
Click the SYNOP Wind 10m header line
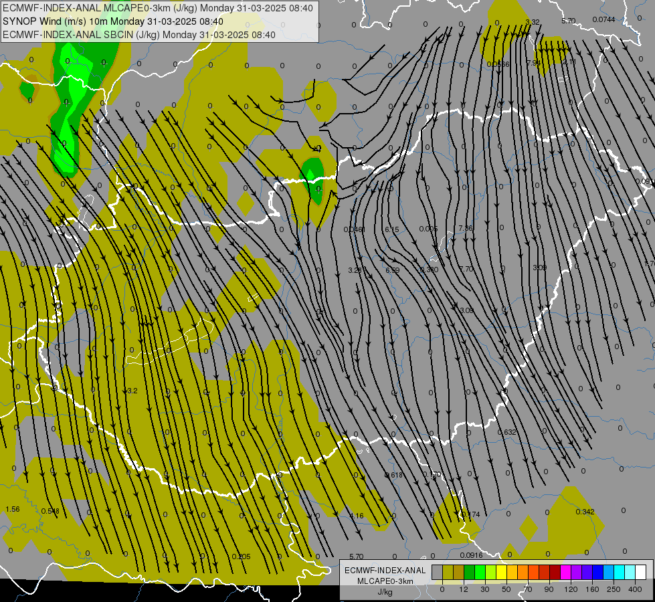(113, 21)
